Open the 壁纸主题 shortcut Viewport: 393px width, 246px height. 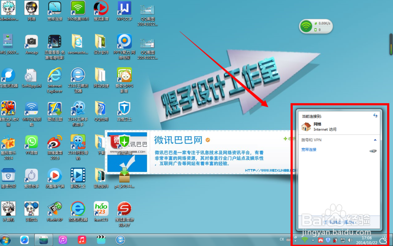pyautogui.click(x=55, y=111)
